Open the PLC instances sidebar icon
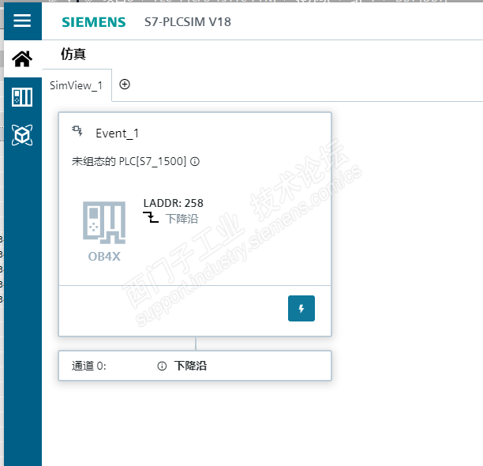Viewport: 483px width, 466px height. click(x=22, y=97)
